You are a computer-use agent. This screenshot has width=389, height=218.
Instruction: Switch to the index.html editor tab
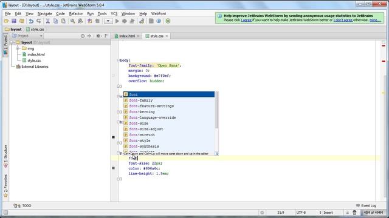[x=127, y=36]
